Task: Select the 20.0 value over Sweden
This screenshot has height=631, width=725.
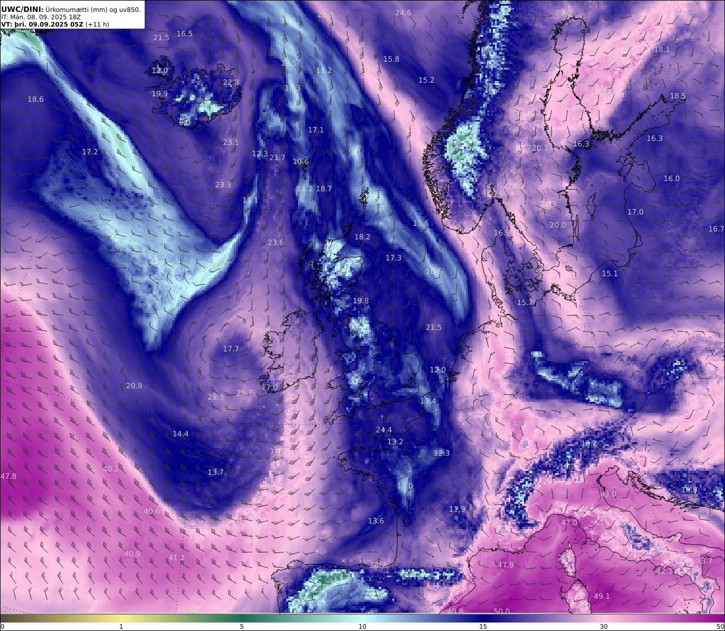Action: pyautogui.click(x=558, y=225)
